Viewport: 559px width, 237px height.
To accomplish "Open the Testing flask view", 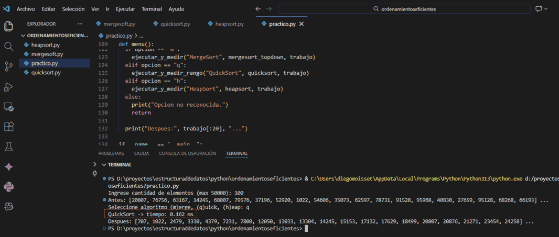I will pyautogui.click(x=8, y=146).
